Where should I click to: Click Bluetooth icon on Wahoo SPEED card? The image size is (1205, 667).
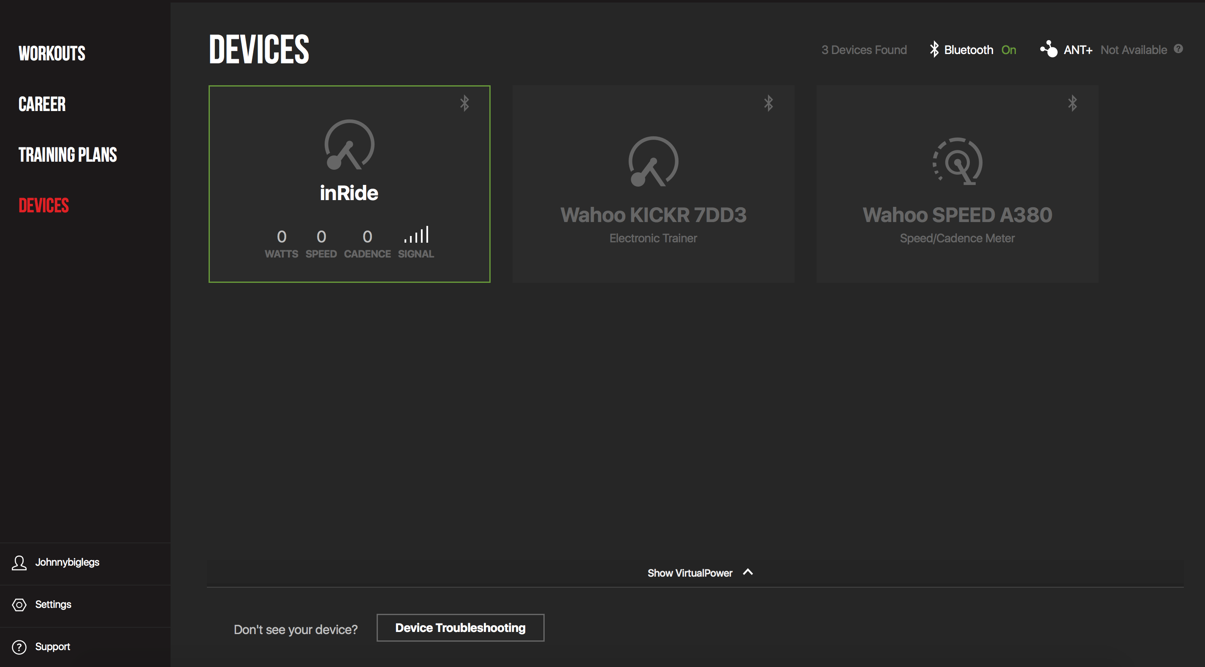(x=1072, y=103)
